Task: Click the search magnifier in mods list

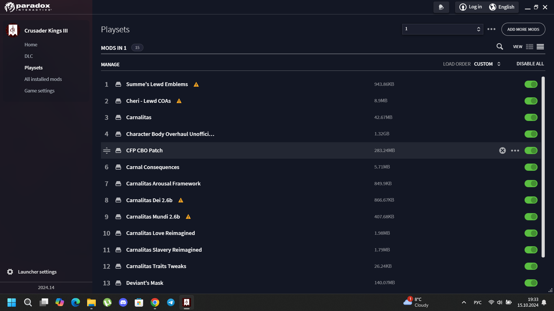Action: pyautogui.click(x=500, y=47)
